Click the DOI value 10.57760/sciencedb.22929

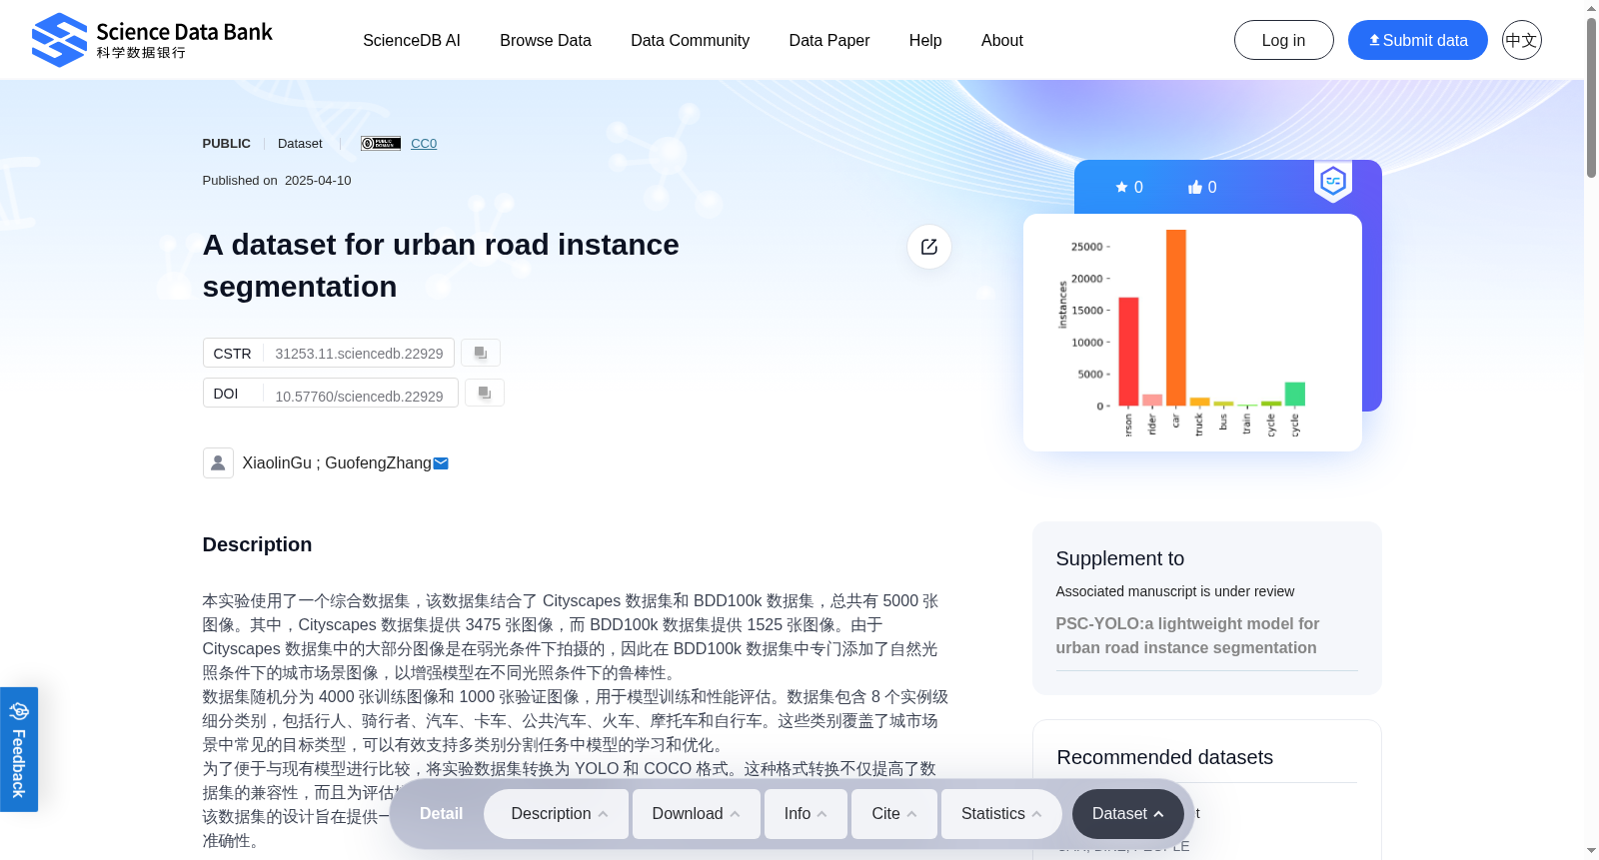click(x=359, y=397)
